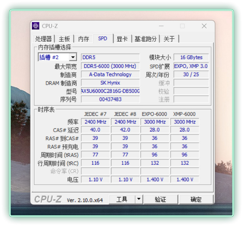
Task: Click the SK Hynix DRAM manufacturer value
Action: pos(110,83)
